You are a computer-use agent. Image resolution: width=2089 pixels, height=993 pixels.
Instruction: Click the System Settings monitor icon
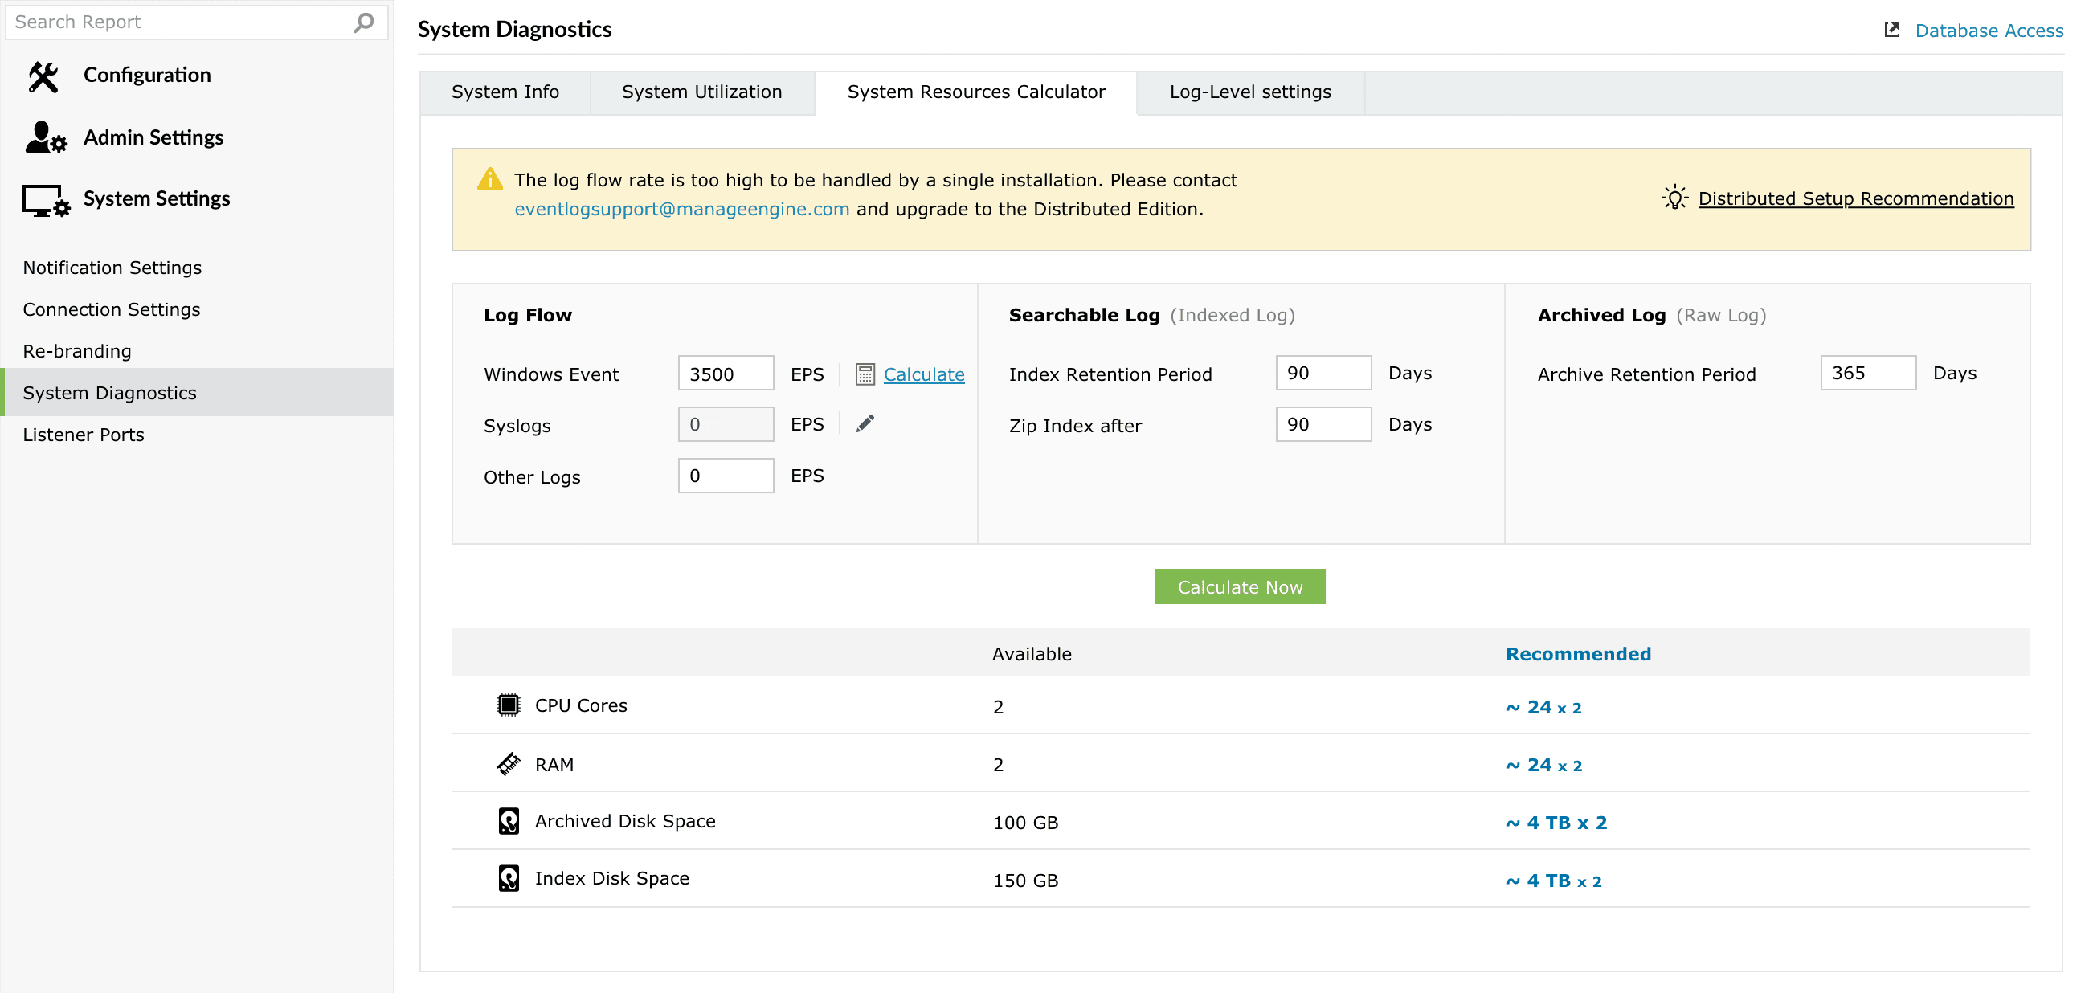coord(46,200)
